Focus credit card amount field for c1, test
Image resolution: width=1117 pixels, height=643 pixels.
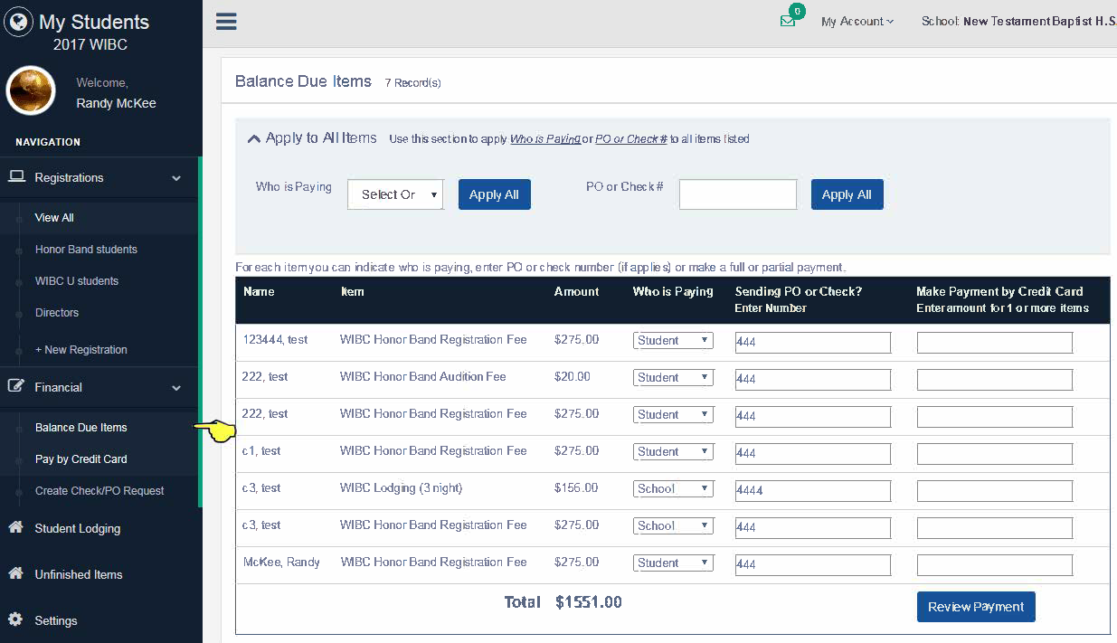[995, 453]
